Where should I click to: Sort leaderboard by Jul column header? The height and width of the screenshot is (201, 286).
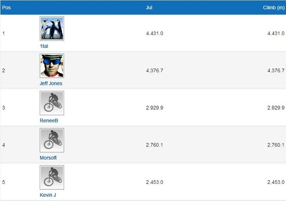149,7
